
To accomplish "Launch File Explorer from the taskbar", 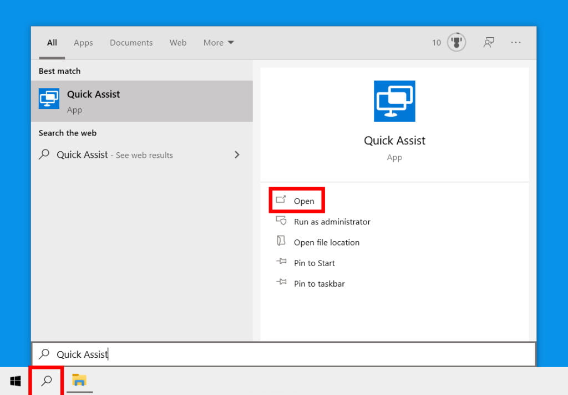I will tap(79, 381).
